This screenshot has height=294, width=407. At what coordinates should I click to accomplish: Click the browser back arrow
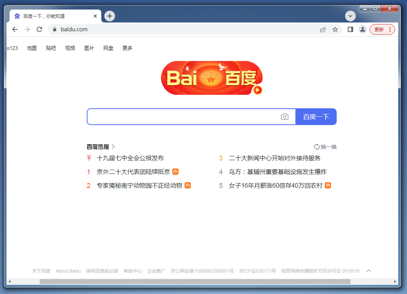pyautogui.click(x=15, y=29)
